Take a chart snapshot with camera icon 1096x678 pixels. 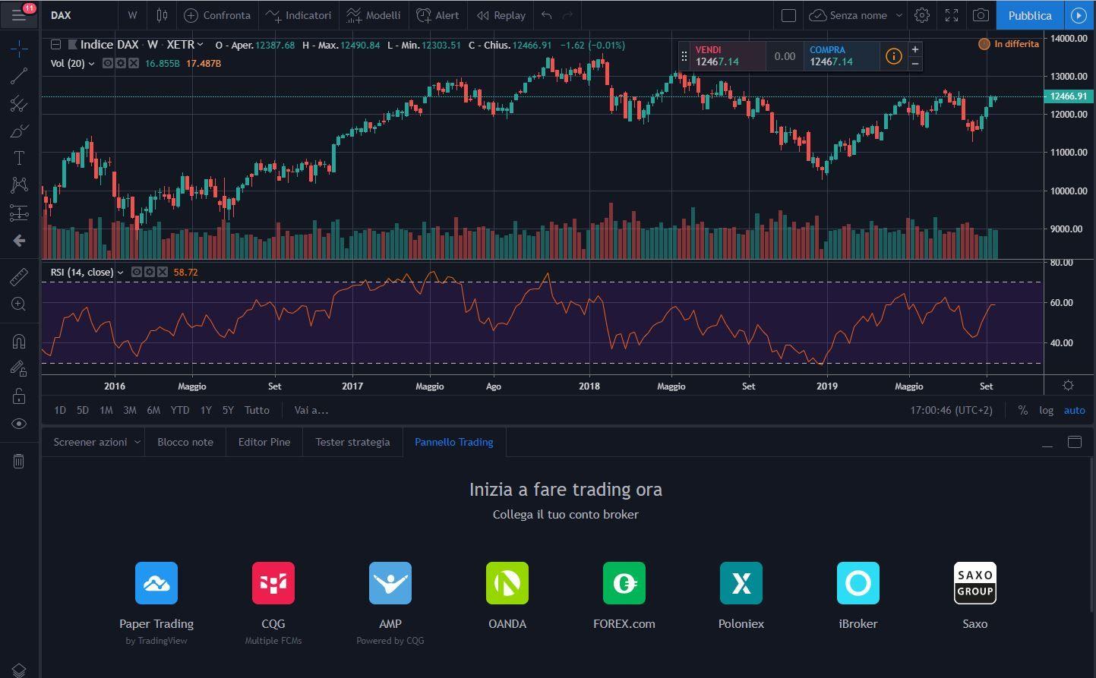[981, 15]
